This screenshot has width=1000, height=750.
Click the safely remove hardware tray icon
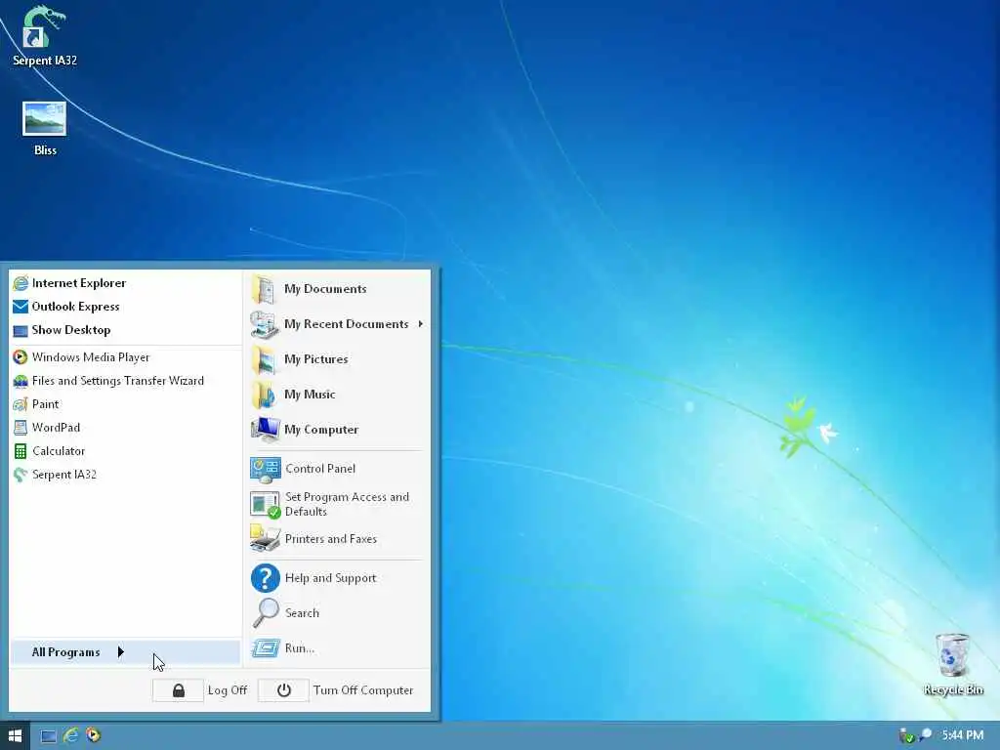click(905, 736)
